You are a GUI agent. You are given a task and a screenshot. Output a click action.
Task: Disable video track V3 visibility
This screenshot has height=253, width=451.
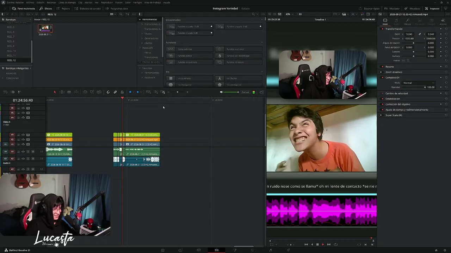click(x=28, y=135)
